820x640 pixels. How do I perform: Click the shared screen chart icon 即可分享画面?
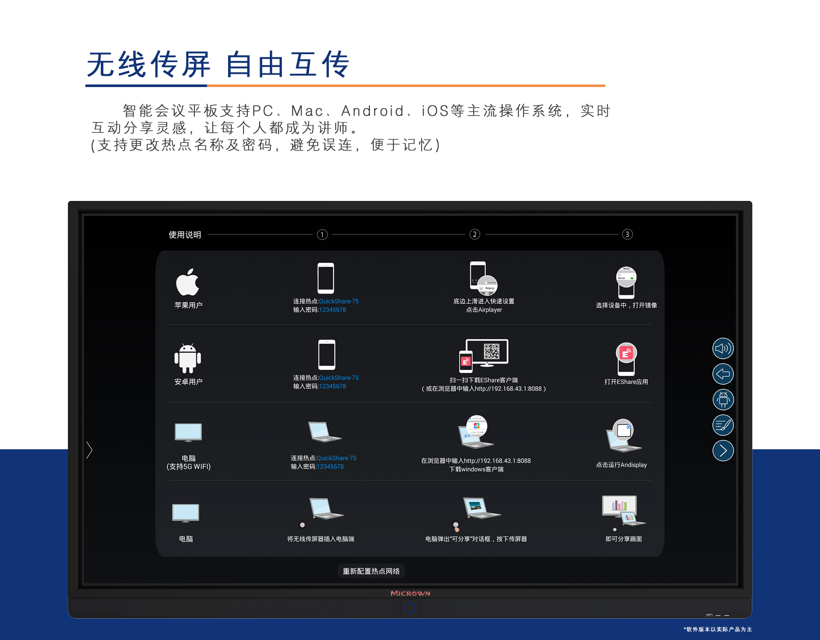click(623, 513)
